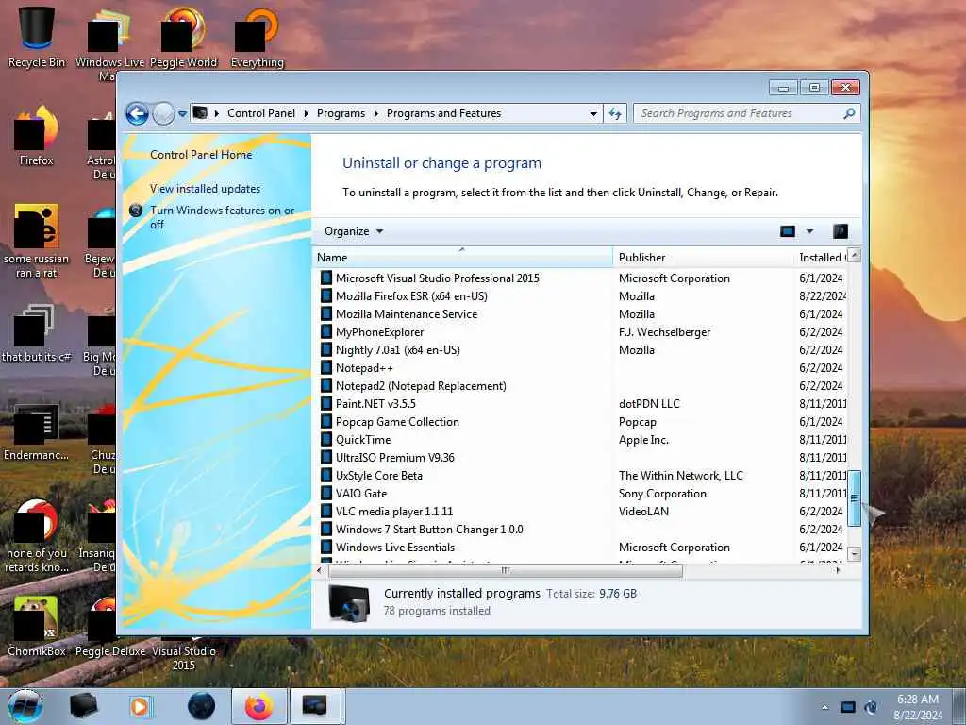This screenshot has height=725, width=966.
Task: Open Turn Windows features on or off
Action: click(x=223, y=217)
